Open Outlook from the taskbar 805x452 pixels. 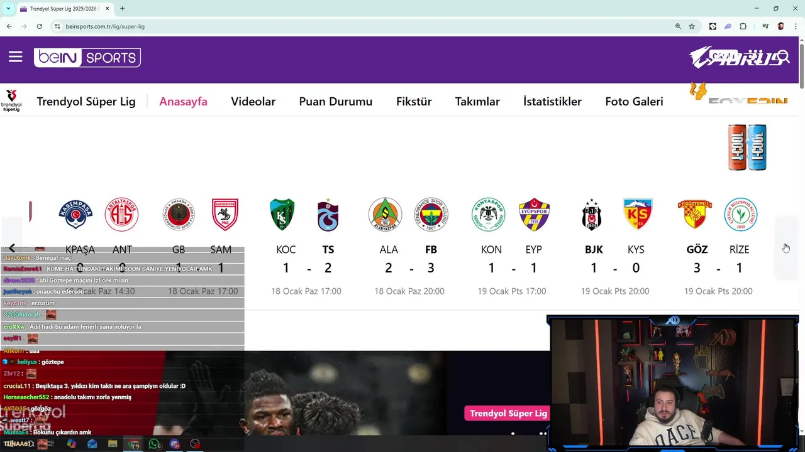92,444
